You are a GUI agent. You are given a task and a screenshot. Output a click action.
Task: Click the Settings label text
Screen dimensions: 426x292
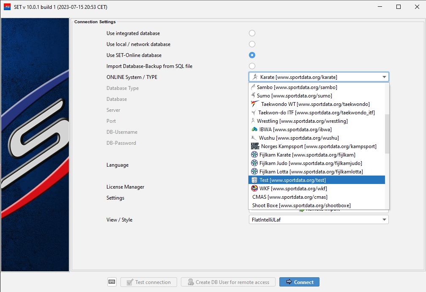[x=115, y=198]
